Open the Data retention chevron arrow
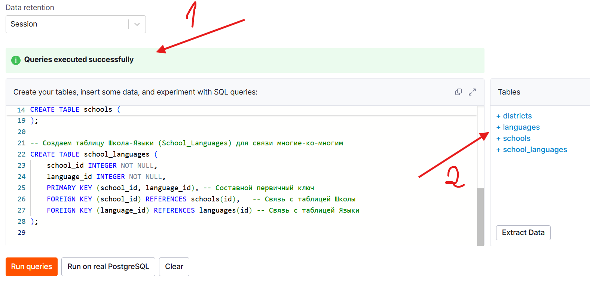Image resolution: width=590 pixels, height=281 pixels. 137,24
